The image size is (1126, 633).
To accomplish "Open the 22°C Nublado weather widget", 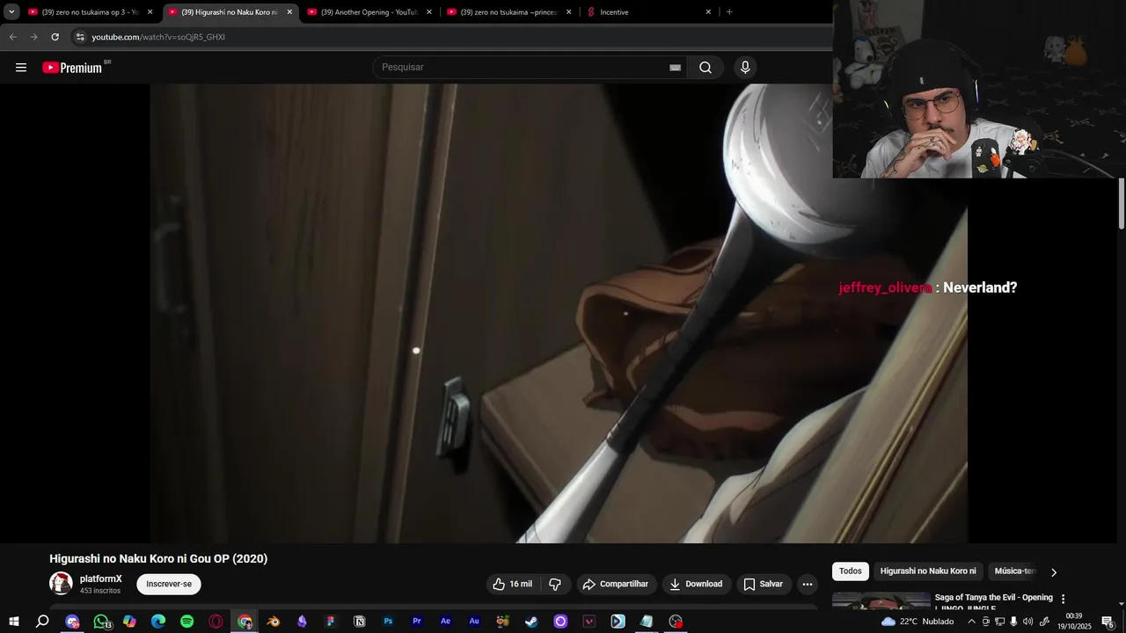I will (918, 622).
